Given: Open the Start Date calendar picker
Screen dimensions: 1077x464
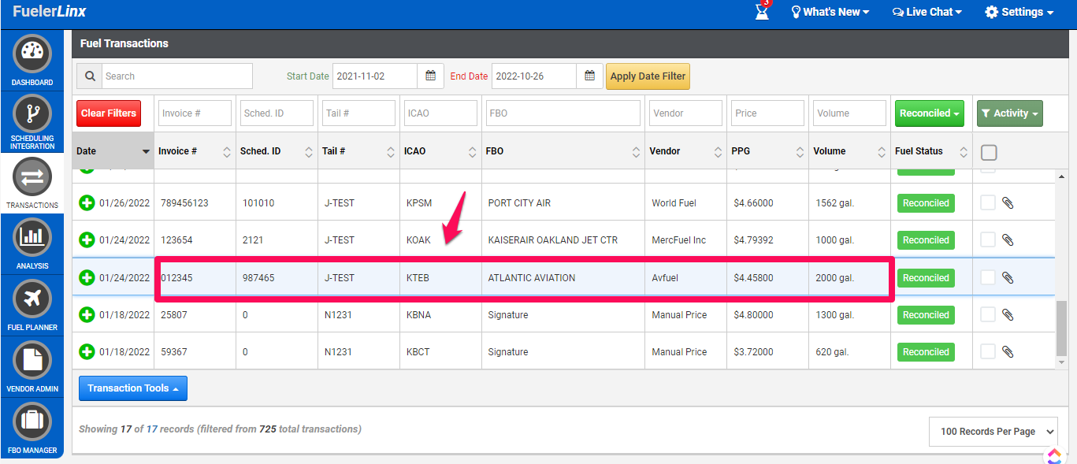Looking at the screenshot, I should pyautogui.click(x=430, y=76).
